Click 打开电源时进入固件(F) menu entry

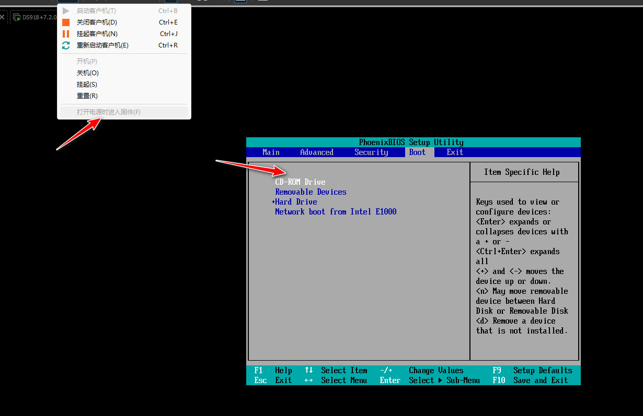(x=124, y=112)
